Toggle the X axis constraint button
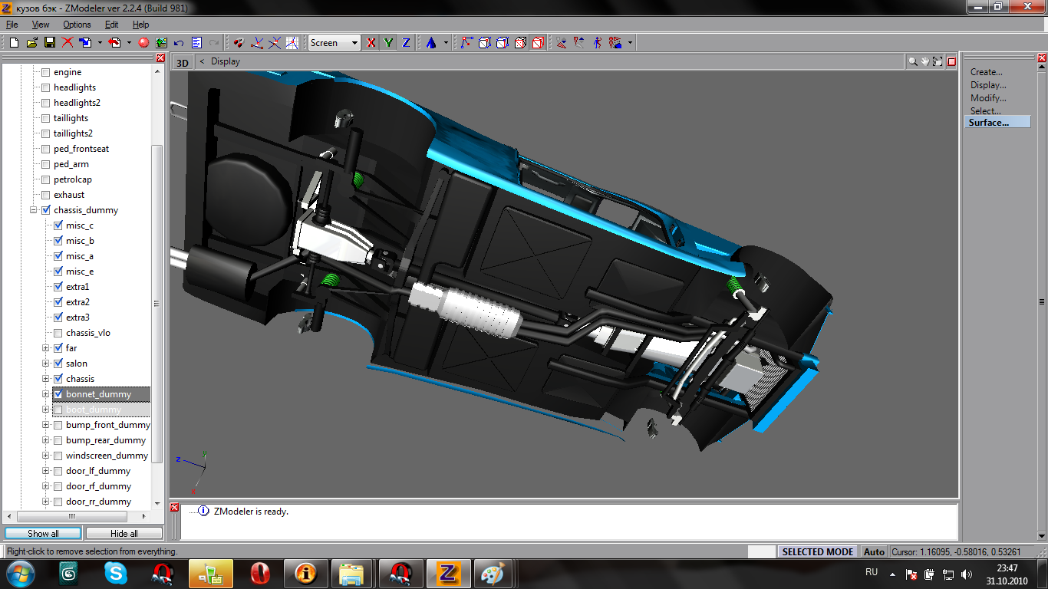 click(x=371, y=43)
